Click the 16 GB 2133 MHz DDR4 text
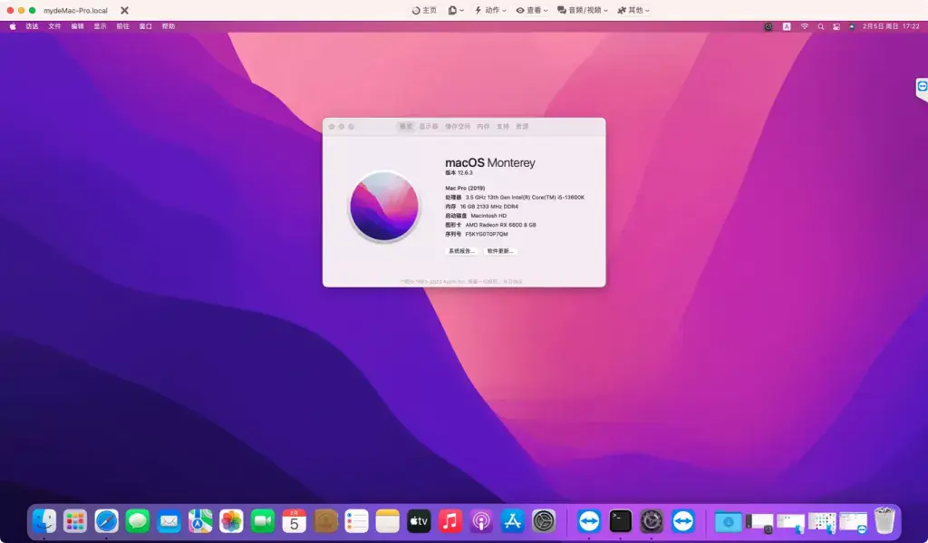This screenshot has height=543, width=928. click(488, 207)
